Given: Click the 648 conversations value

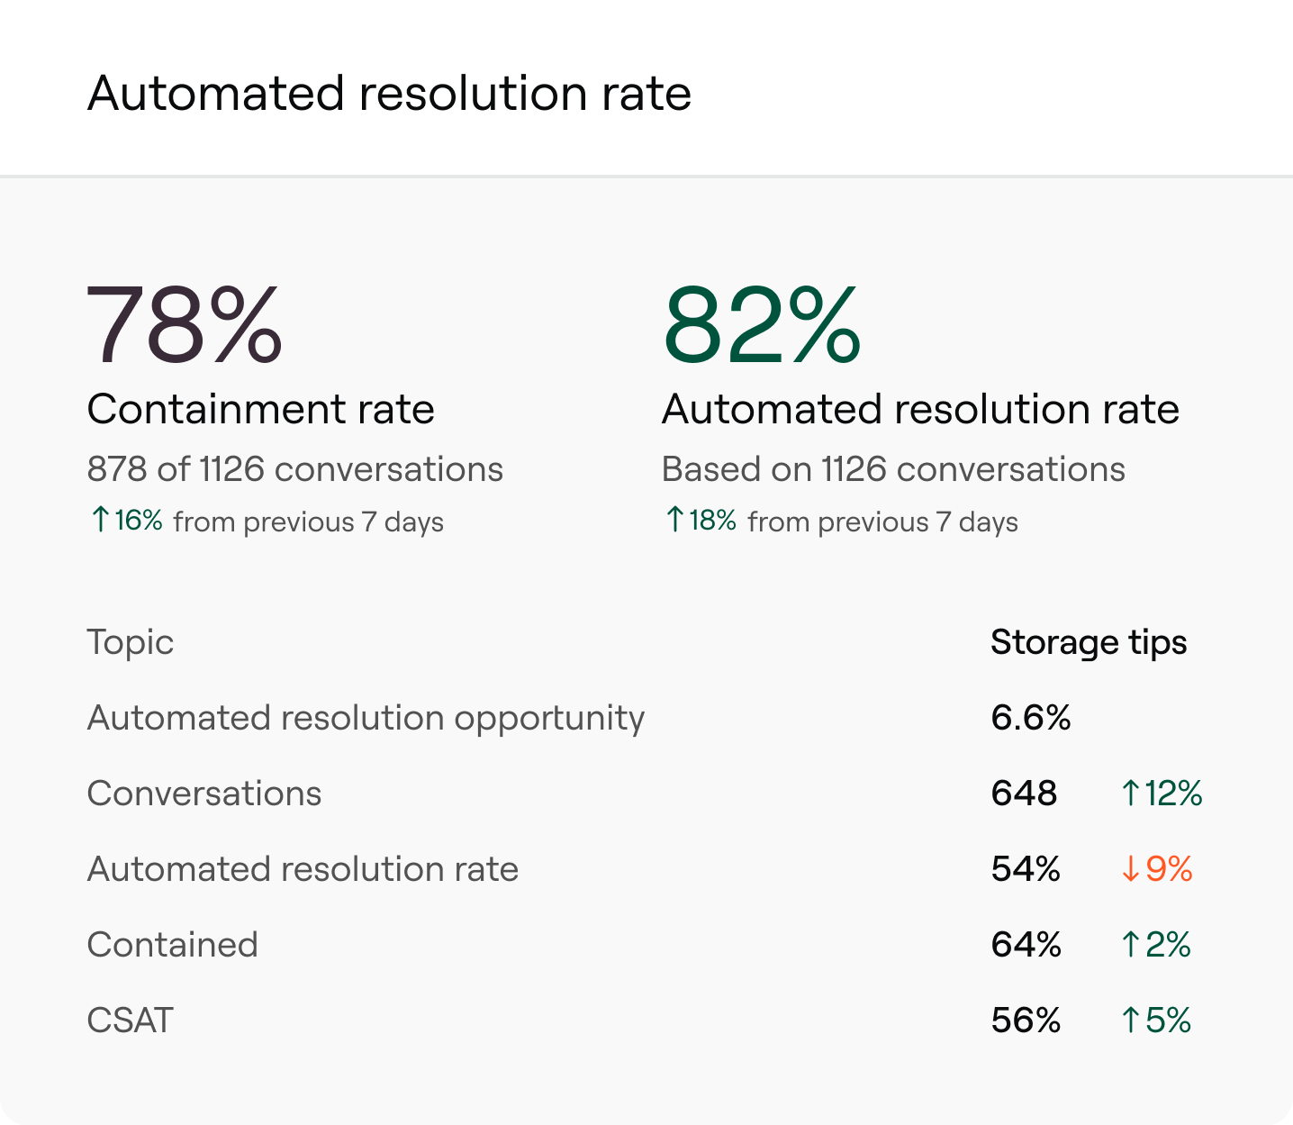Looking at the screenshot, I should click(x=1024, y=794).
